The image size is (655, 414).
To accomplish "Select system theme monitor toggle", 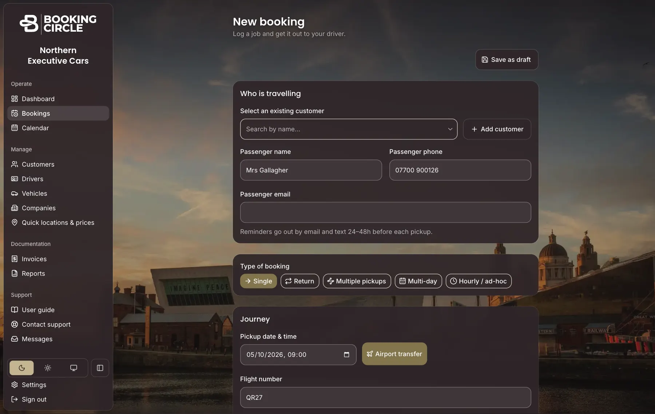I will 74,368.
